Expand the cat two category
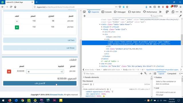This screenshot has width=183, height=103. (40, 40)
